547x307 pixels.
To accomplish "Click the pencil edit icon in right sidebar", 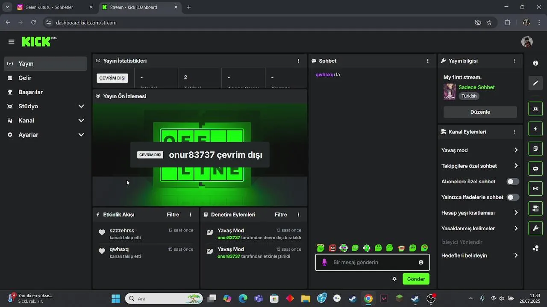I will [535, 83].
